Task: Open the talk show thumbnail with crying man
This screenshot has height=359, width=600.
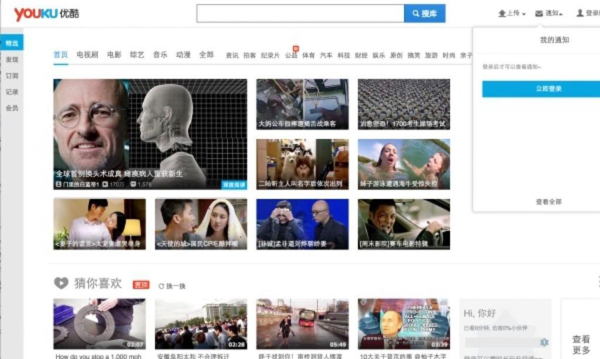Action: pos(302,224)
